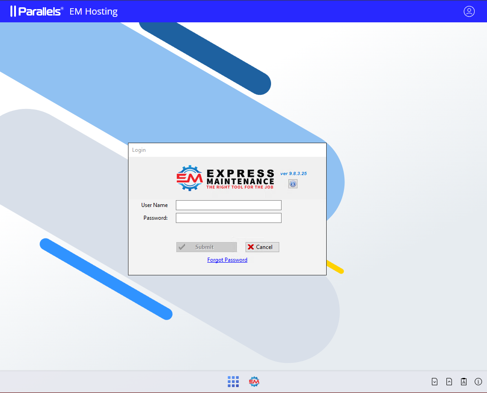Open the user account icon in top bar
This screenshot has height=393, width=487.
coord(469,11)
